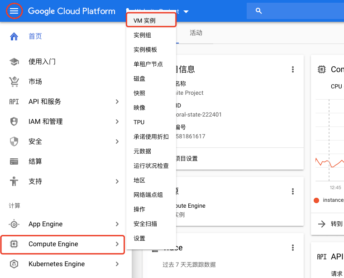
Task: Click the 12:45 time label on chart
Action: [335, 187]
